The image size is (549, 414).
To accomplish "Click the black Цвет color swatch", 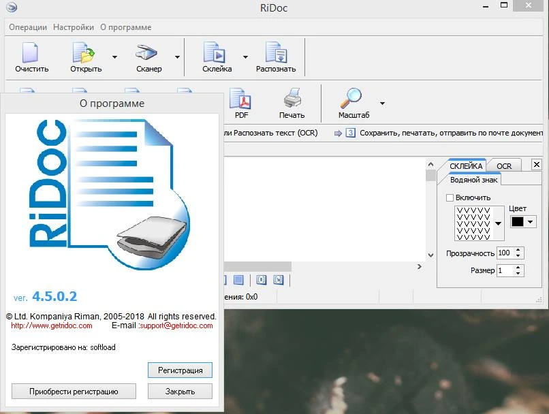I will (x=518, y=222).
